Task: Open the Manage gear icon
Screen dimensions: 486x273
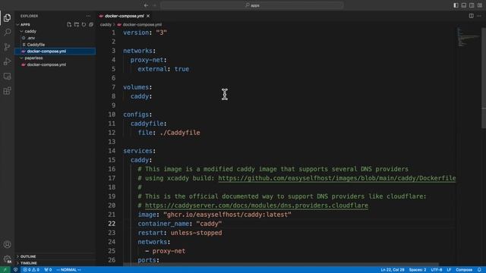Action: (7, 259)
